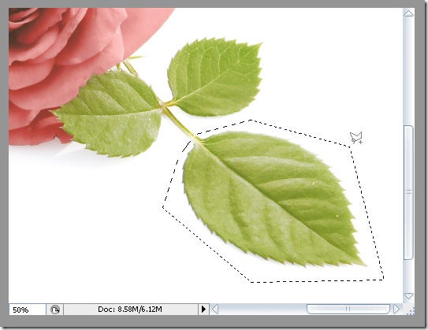
Task: Click the left green leaf near the rose
Action: (110, 114)
